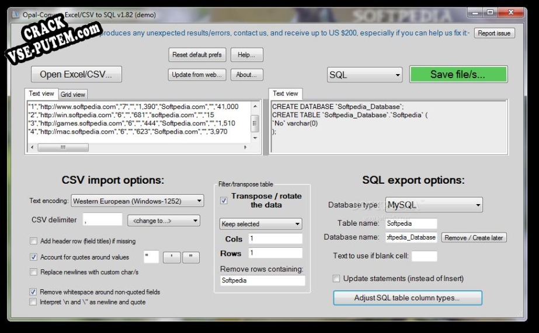Image resolution: width=539 pixels, height=333 pixels.
Task: Toggle Account for quotes around values
Action: click(33, 257)
